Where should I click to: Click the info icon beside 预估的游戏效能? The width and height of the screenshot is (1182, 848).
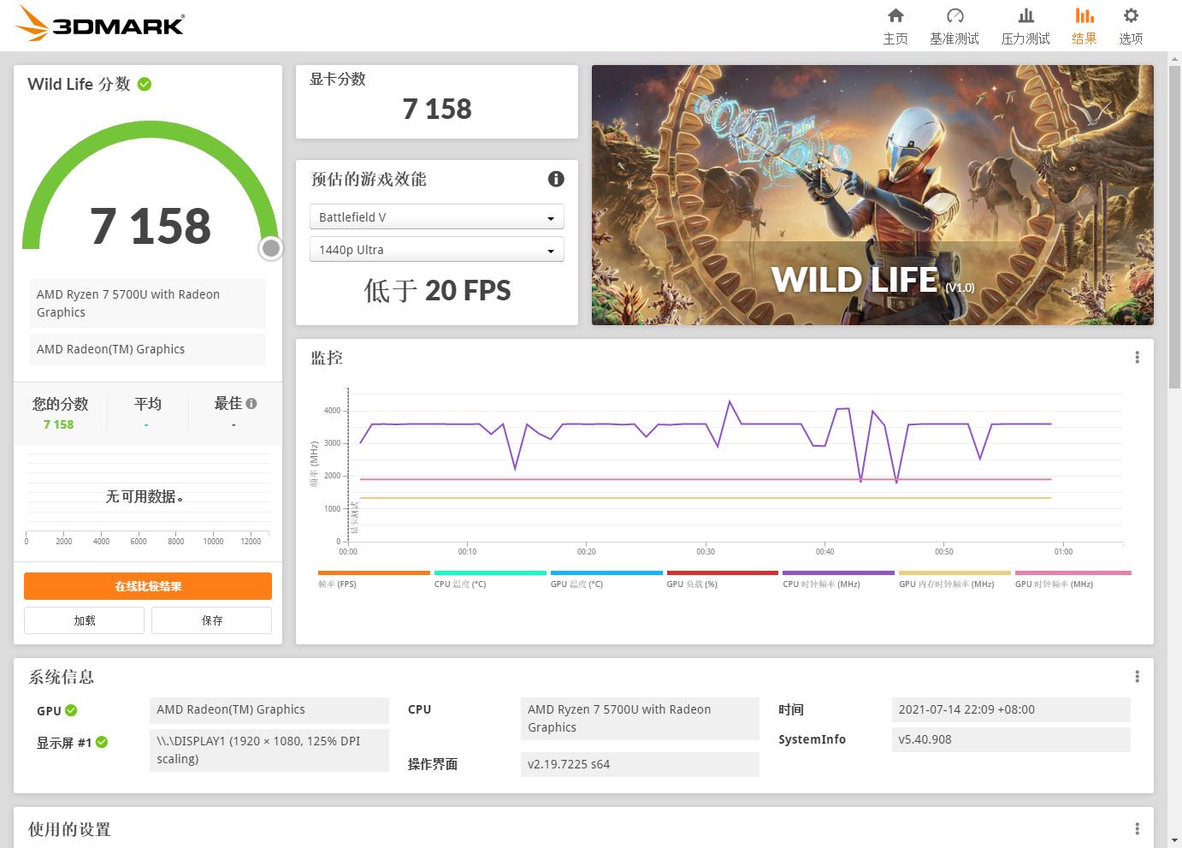coord(556,179)
